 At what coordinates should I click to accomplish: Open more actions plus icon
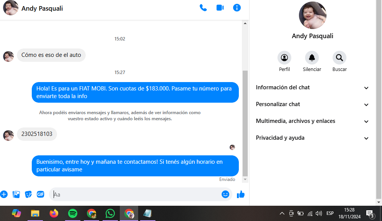click(4, 194)
